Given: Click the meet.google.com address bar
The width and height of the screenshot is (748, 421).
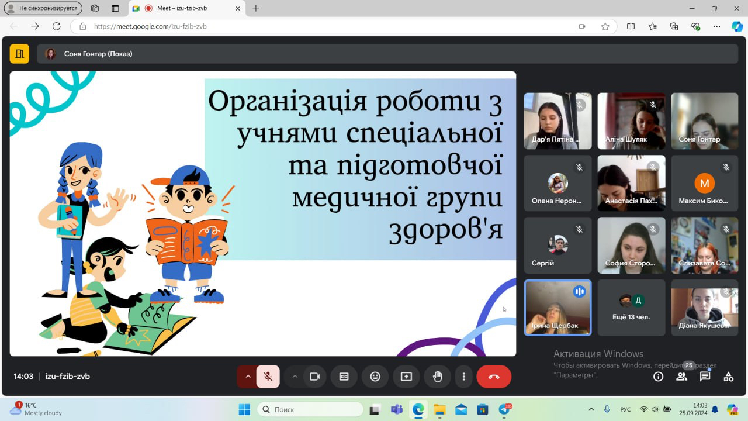Looking at the screenshot, I should tap(327, 26).
